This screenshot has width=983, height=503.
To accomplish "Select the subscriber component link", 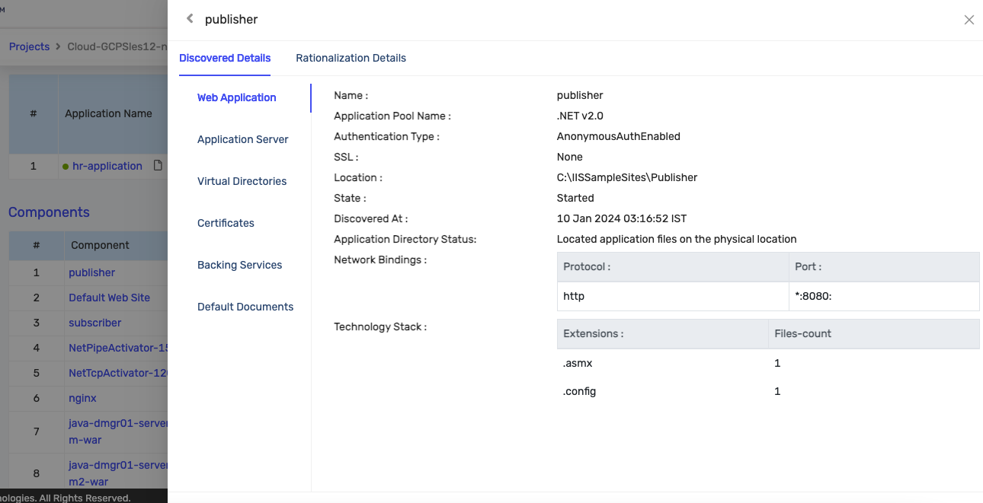I will [94, 323].
